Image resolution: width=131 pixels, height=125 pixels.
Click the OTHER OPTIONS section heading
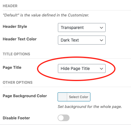click(x=18, y=83)
